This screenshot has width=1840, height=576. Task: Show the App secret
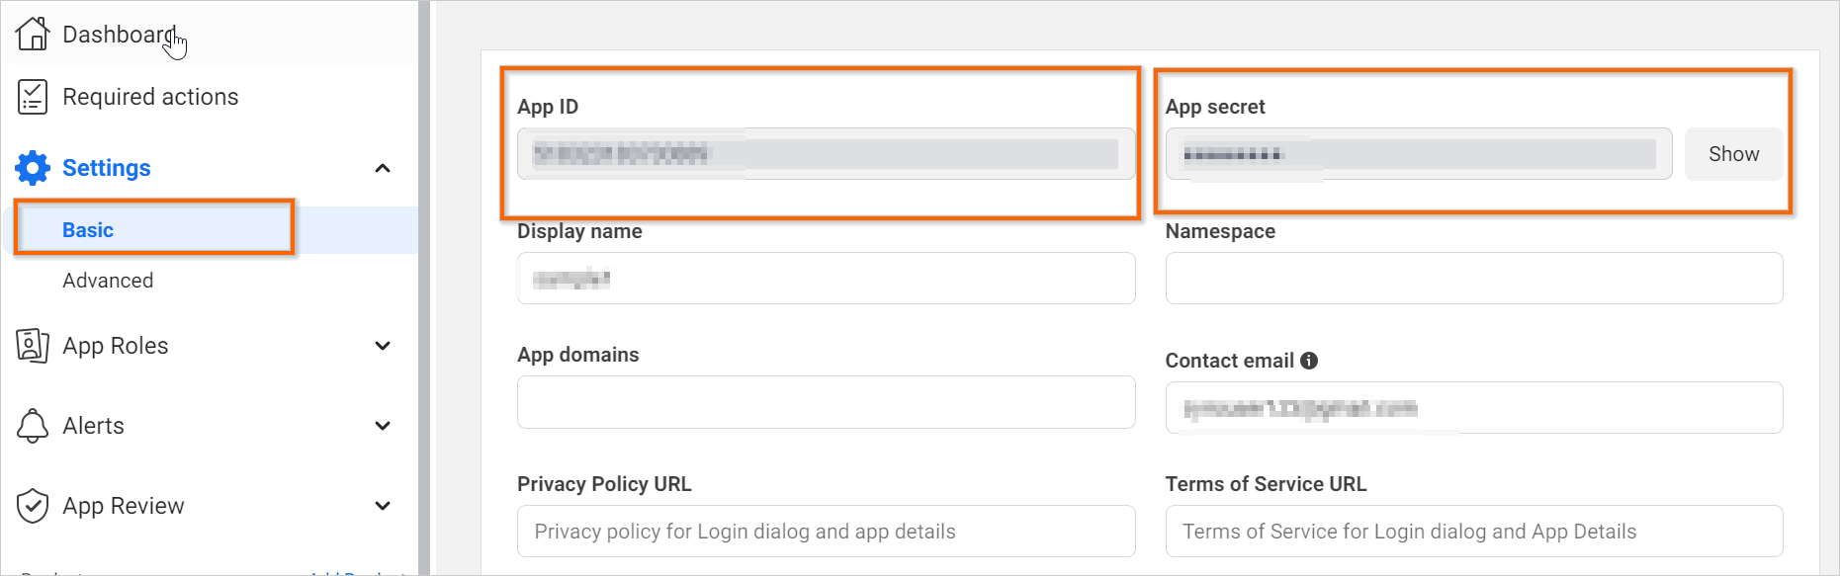click(x=1733, y=154)
